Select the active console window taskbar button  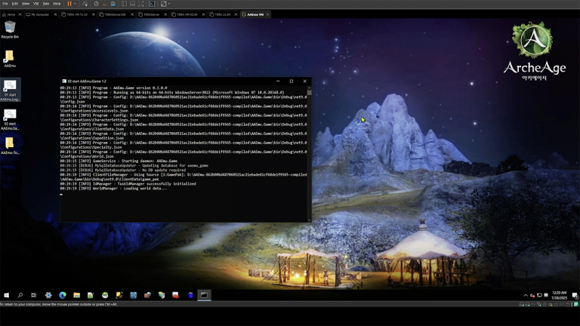click(x=204, y=295)
